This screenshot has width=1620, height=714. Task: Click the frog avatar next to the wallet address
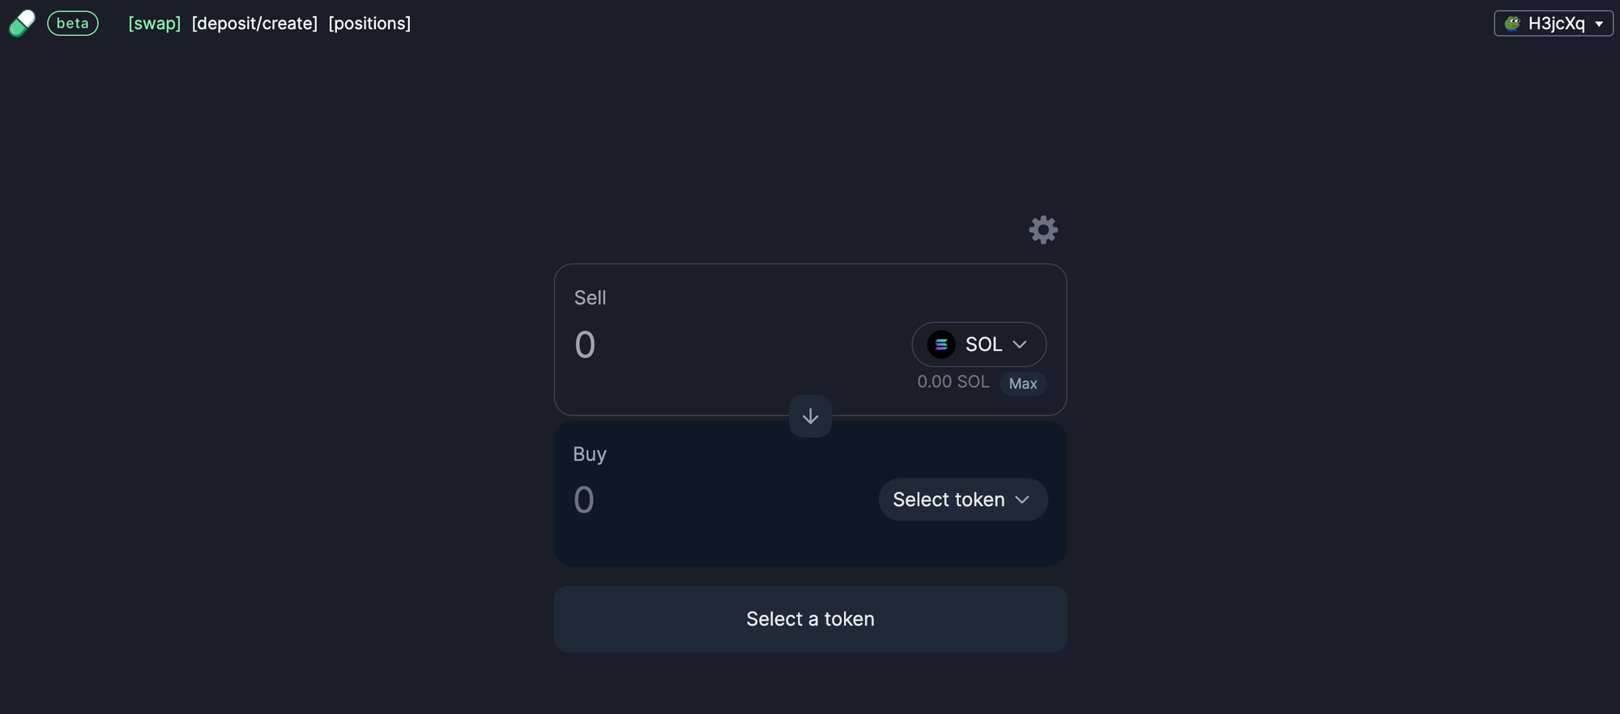(1513, 23)
